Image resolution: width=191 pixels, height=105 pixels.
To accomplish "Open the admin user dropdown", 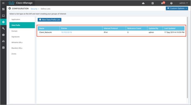I will pyautogui.click(x=183, y=3).
